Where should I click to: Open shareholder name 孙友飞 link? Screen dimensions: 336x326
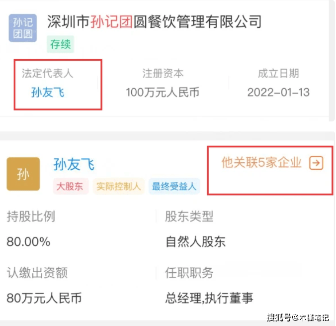pyautogui.click(x=74, y=164)
